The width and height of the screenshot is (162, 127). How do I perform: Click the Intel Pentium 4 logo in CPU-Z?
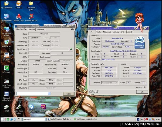[140, 43]
